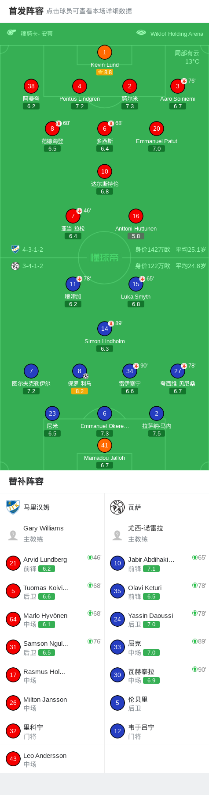Screen dimensions: 209x795
Task: Tap Emmanuel Patut's number 20 player circle
Action: [x=157, y=129]
